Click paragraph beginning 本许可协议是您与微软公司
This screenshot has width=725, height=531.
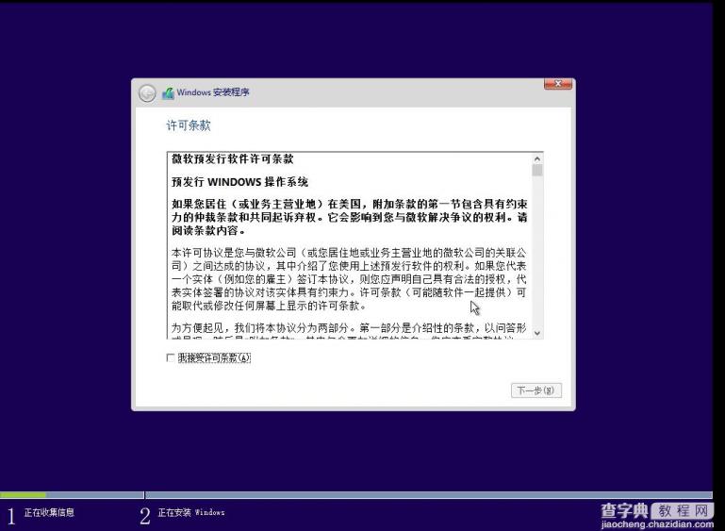pyautogui.click(x=349, y=279)
